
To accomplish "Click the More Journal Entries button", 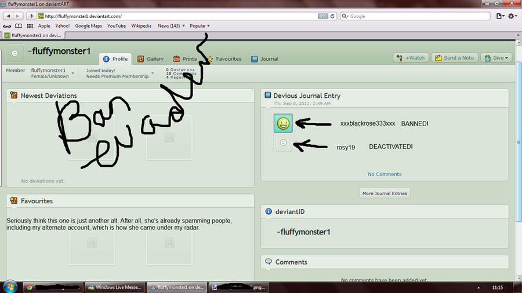I will point(385,193).
